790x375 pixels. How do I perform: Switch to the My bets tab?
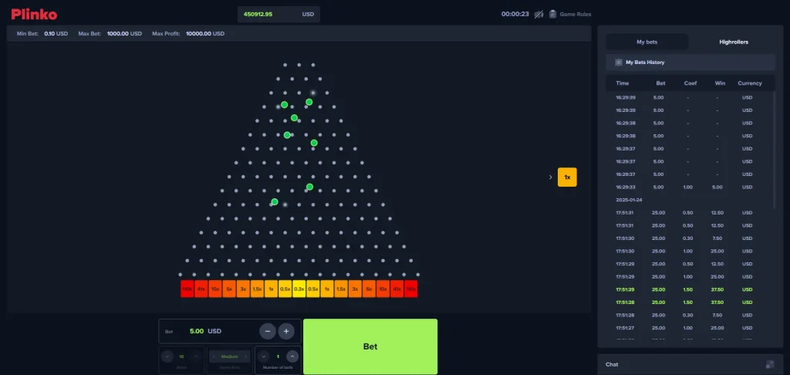(647, 42)
